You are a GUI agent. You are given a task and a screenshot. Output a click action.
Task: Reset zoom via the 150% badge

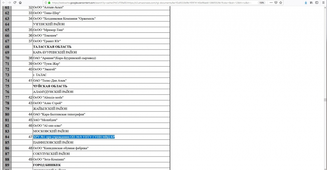coord(261,3)
